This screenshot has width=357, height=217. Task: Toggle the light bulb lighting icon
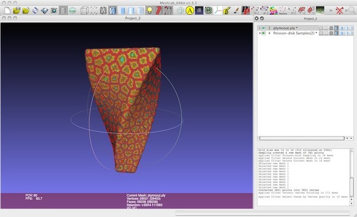pyautogui.click(x=149, y=11)
